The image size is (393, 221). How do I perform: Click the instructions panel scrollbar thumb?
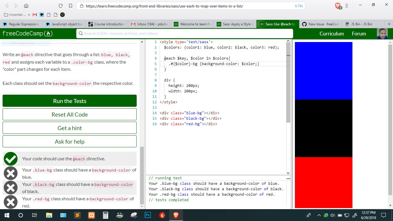[141, 175]
